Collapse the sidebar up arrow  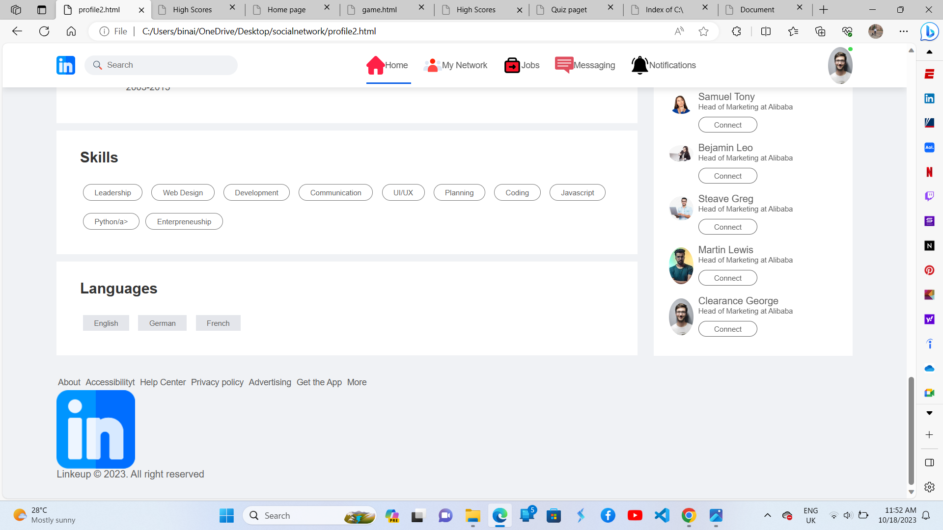click(x=929, y=52)
